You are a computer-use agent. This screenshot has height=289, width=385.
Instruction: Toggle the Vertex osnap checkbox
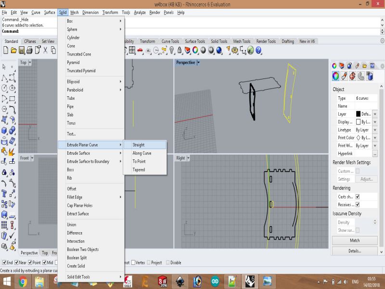tap(134, 263)
